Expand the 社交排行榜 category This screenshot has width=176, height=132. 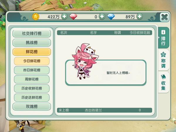click(32, 33)
